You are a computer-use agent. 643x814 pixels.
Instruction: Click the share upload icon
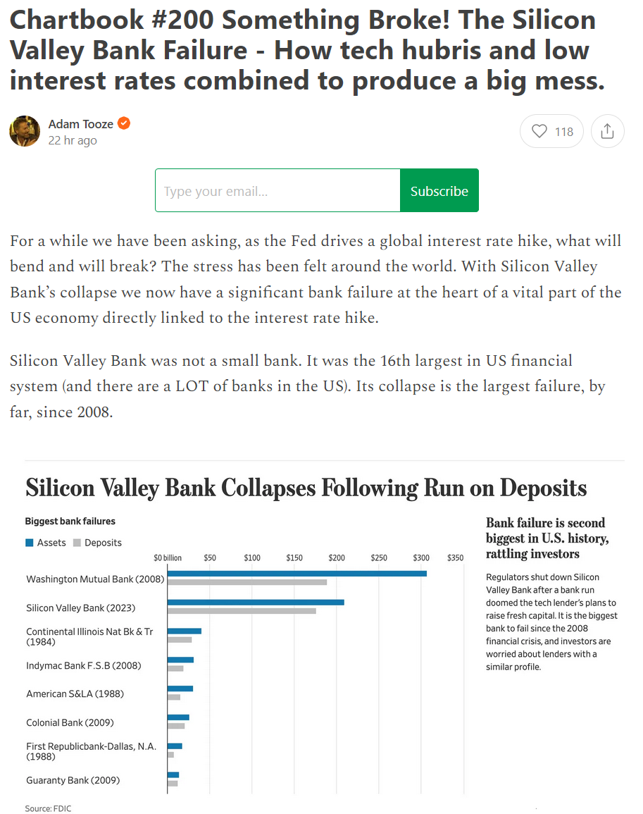607,132
